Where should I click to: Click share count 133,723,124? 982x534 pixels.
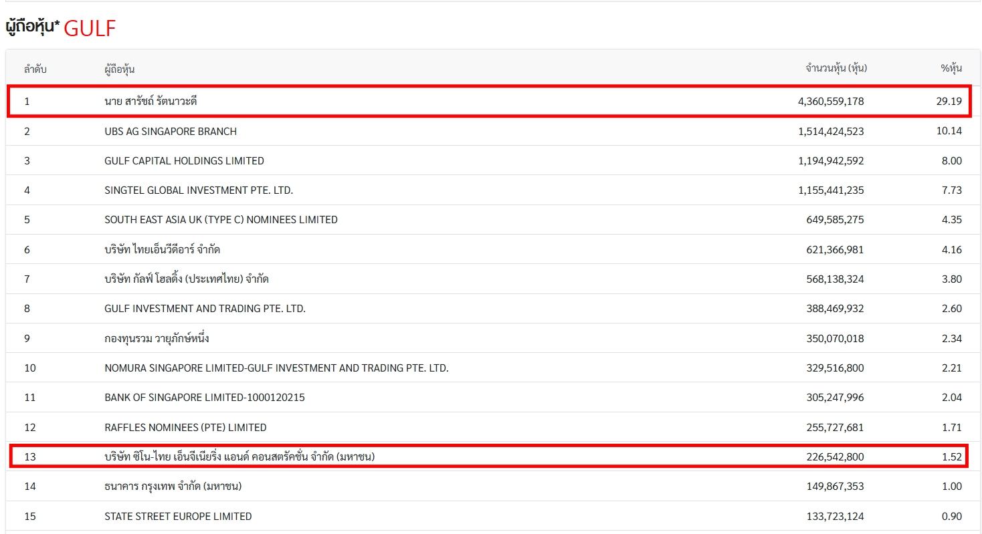click(x=836, y=516)
